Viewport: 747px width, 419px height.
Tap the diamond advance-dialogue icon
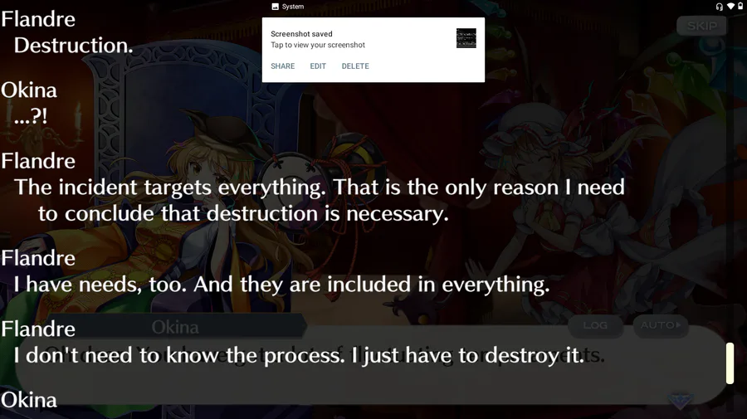[680, 400]
